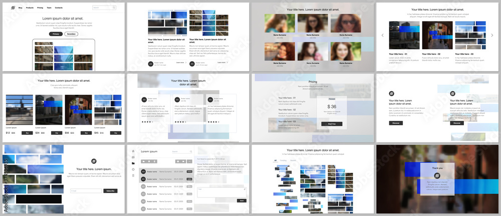
Task: Open the Contacts nav item
Action: (x=59, y=8)
